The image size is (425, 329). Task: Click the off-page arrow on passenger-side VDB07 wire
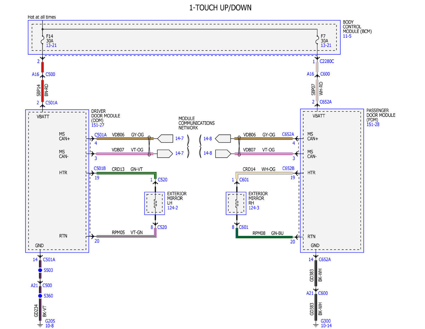223,154
